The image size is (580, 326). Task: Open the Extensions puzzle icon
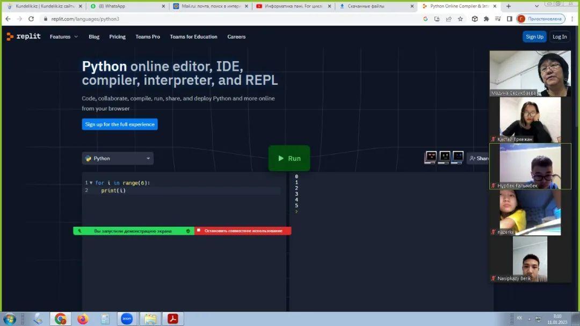486,19
